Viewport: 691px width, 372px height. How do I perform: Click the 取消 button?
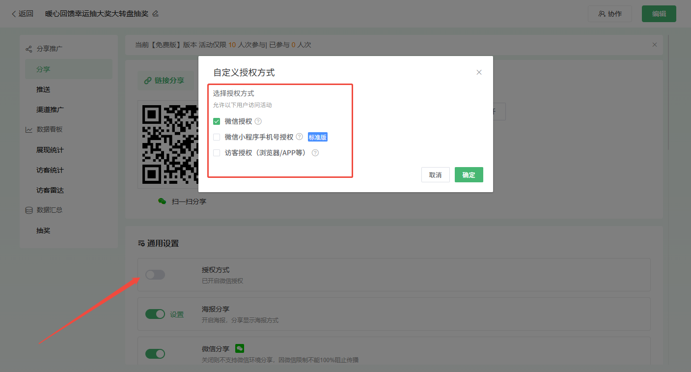click(x=435, y=175)
